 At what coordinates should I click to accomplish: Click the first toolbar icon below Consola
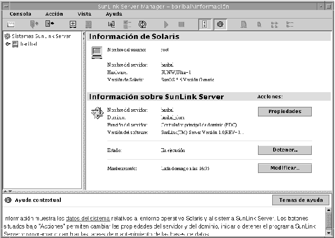point(11,24)
